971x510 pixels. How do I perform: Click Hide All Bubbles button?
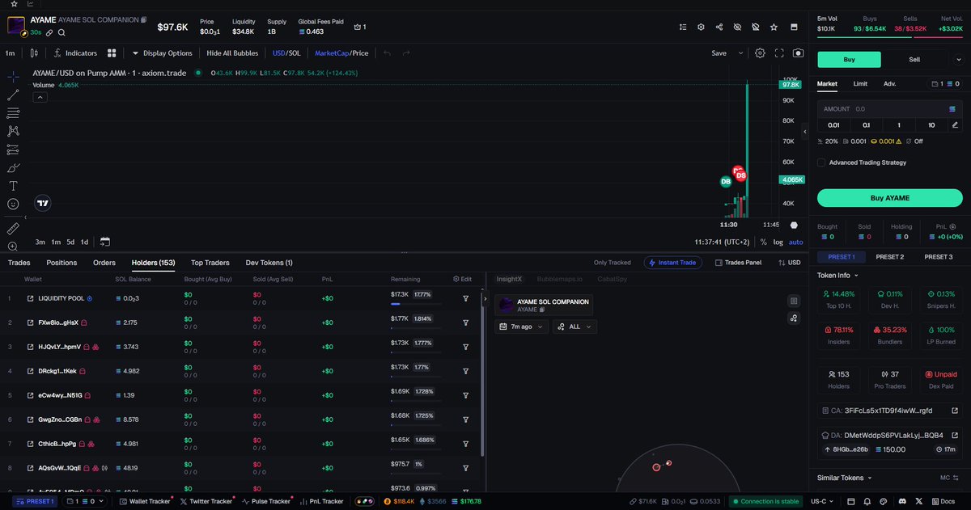(x=232, y=53)
